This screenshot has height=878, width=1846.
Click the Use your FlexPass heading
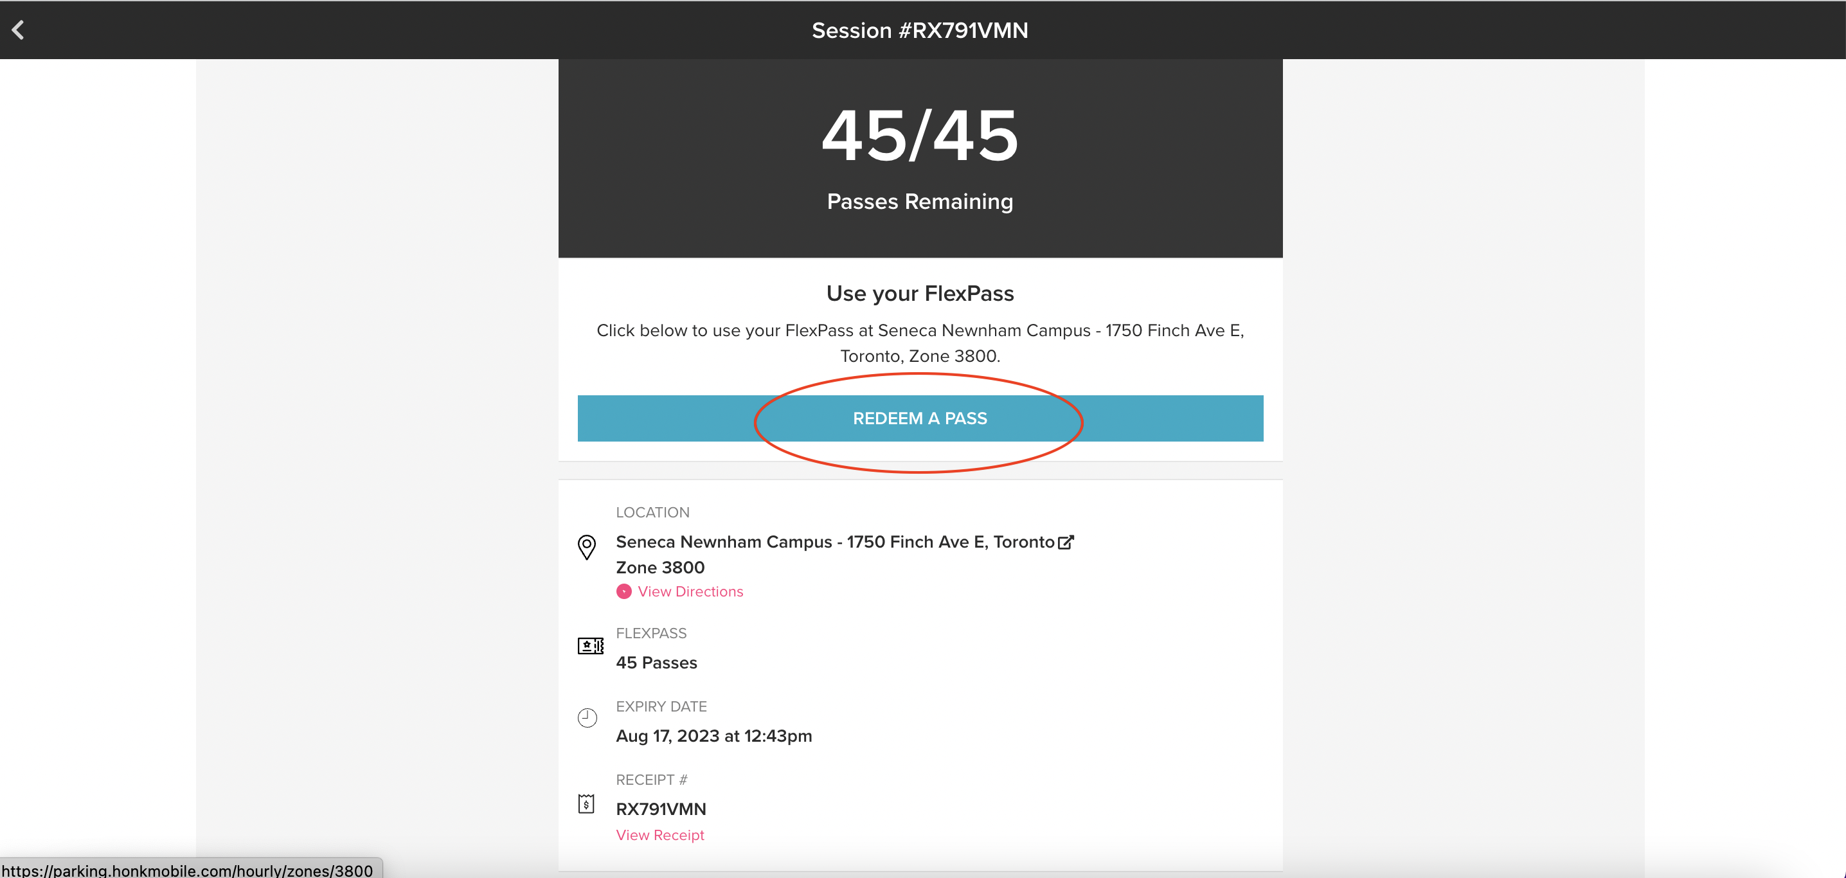[x=919, y=293]
